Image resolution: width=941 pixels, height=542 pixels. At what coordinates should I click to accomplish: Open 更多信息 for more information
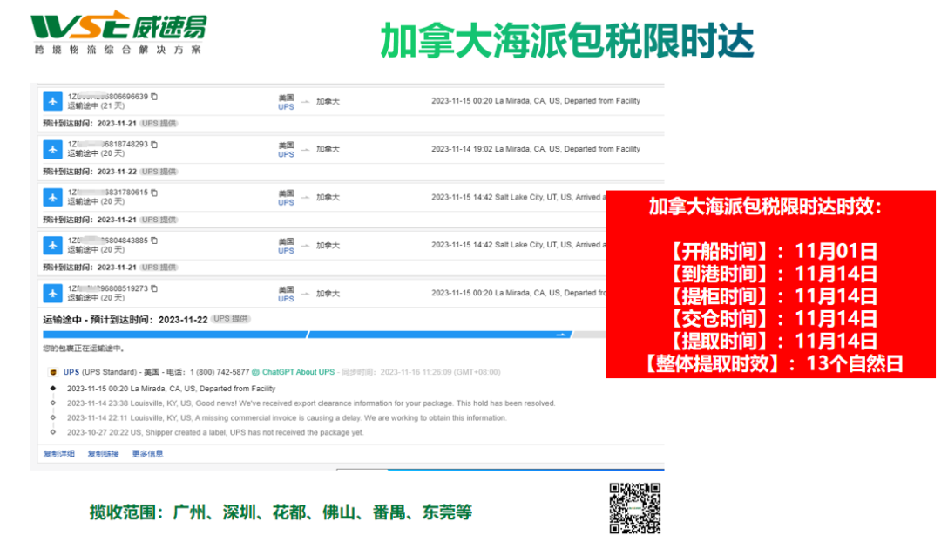pos(147,454)
